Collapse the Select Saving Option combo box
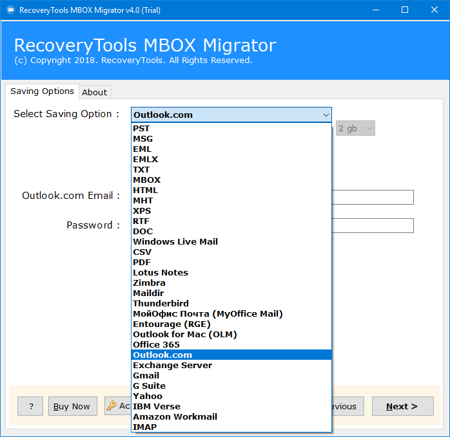This screenshot has width=450, height=437. click(231, 115)
